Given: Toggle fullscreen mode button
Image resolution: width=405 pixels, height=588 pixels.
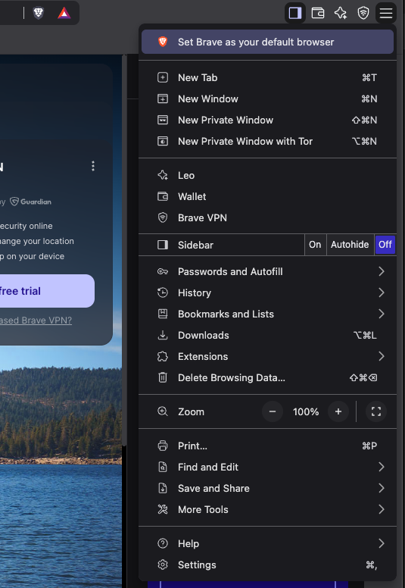Looking at the screenshot, I should point(376,411).
